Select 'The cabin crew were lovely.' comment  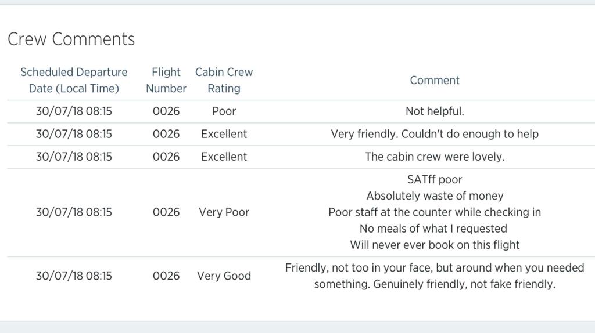click(x=435, y=157)
